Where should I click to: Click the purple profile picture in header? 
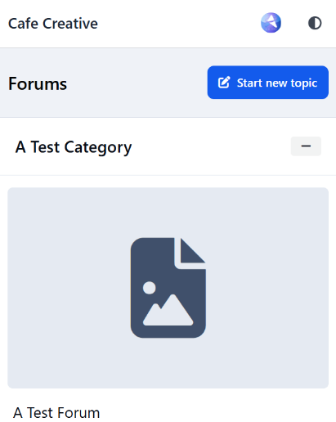point(271,23)
